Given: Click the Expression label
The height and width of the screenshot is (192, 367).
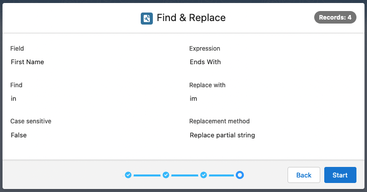Looking at the screenshot, I should (x=205, y=49).
